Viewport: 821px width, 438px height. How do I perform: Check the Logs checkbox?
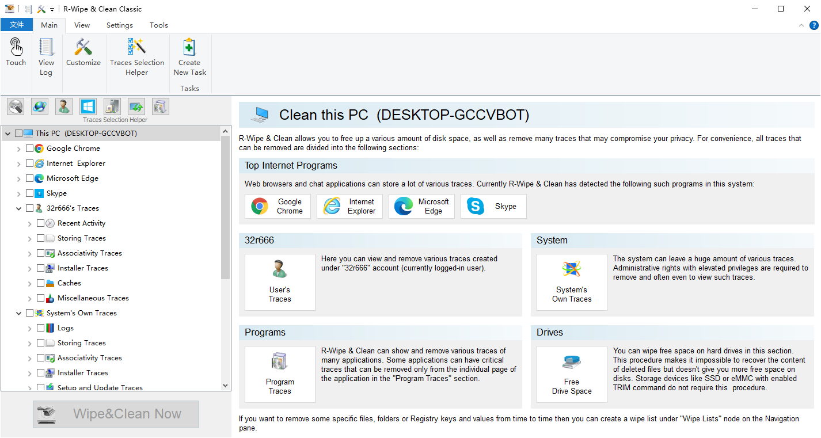(40, 328)
